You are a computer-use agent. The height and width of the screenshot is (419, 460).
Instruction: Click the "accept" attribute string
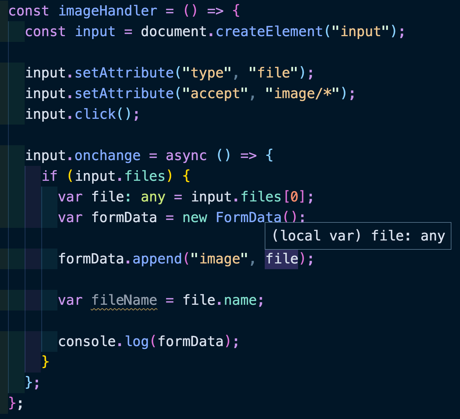(x=215, y=94)
